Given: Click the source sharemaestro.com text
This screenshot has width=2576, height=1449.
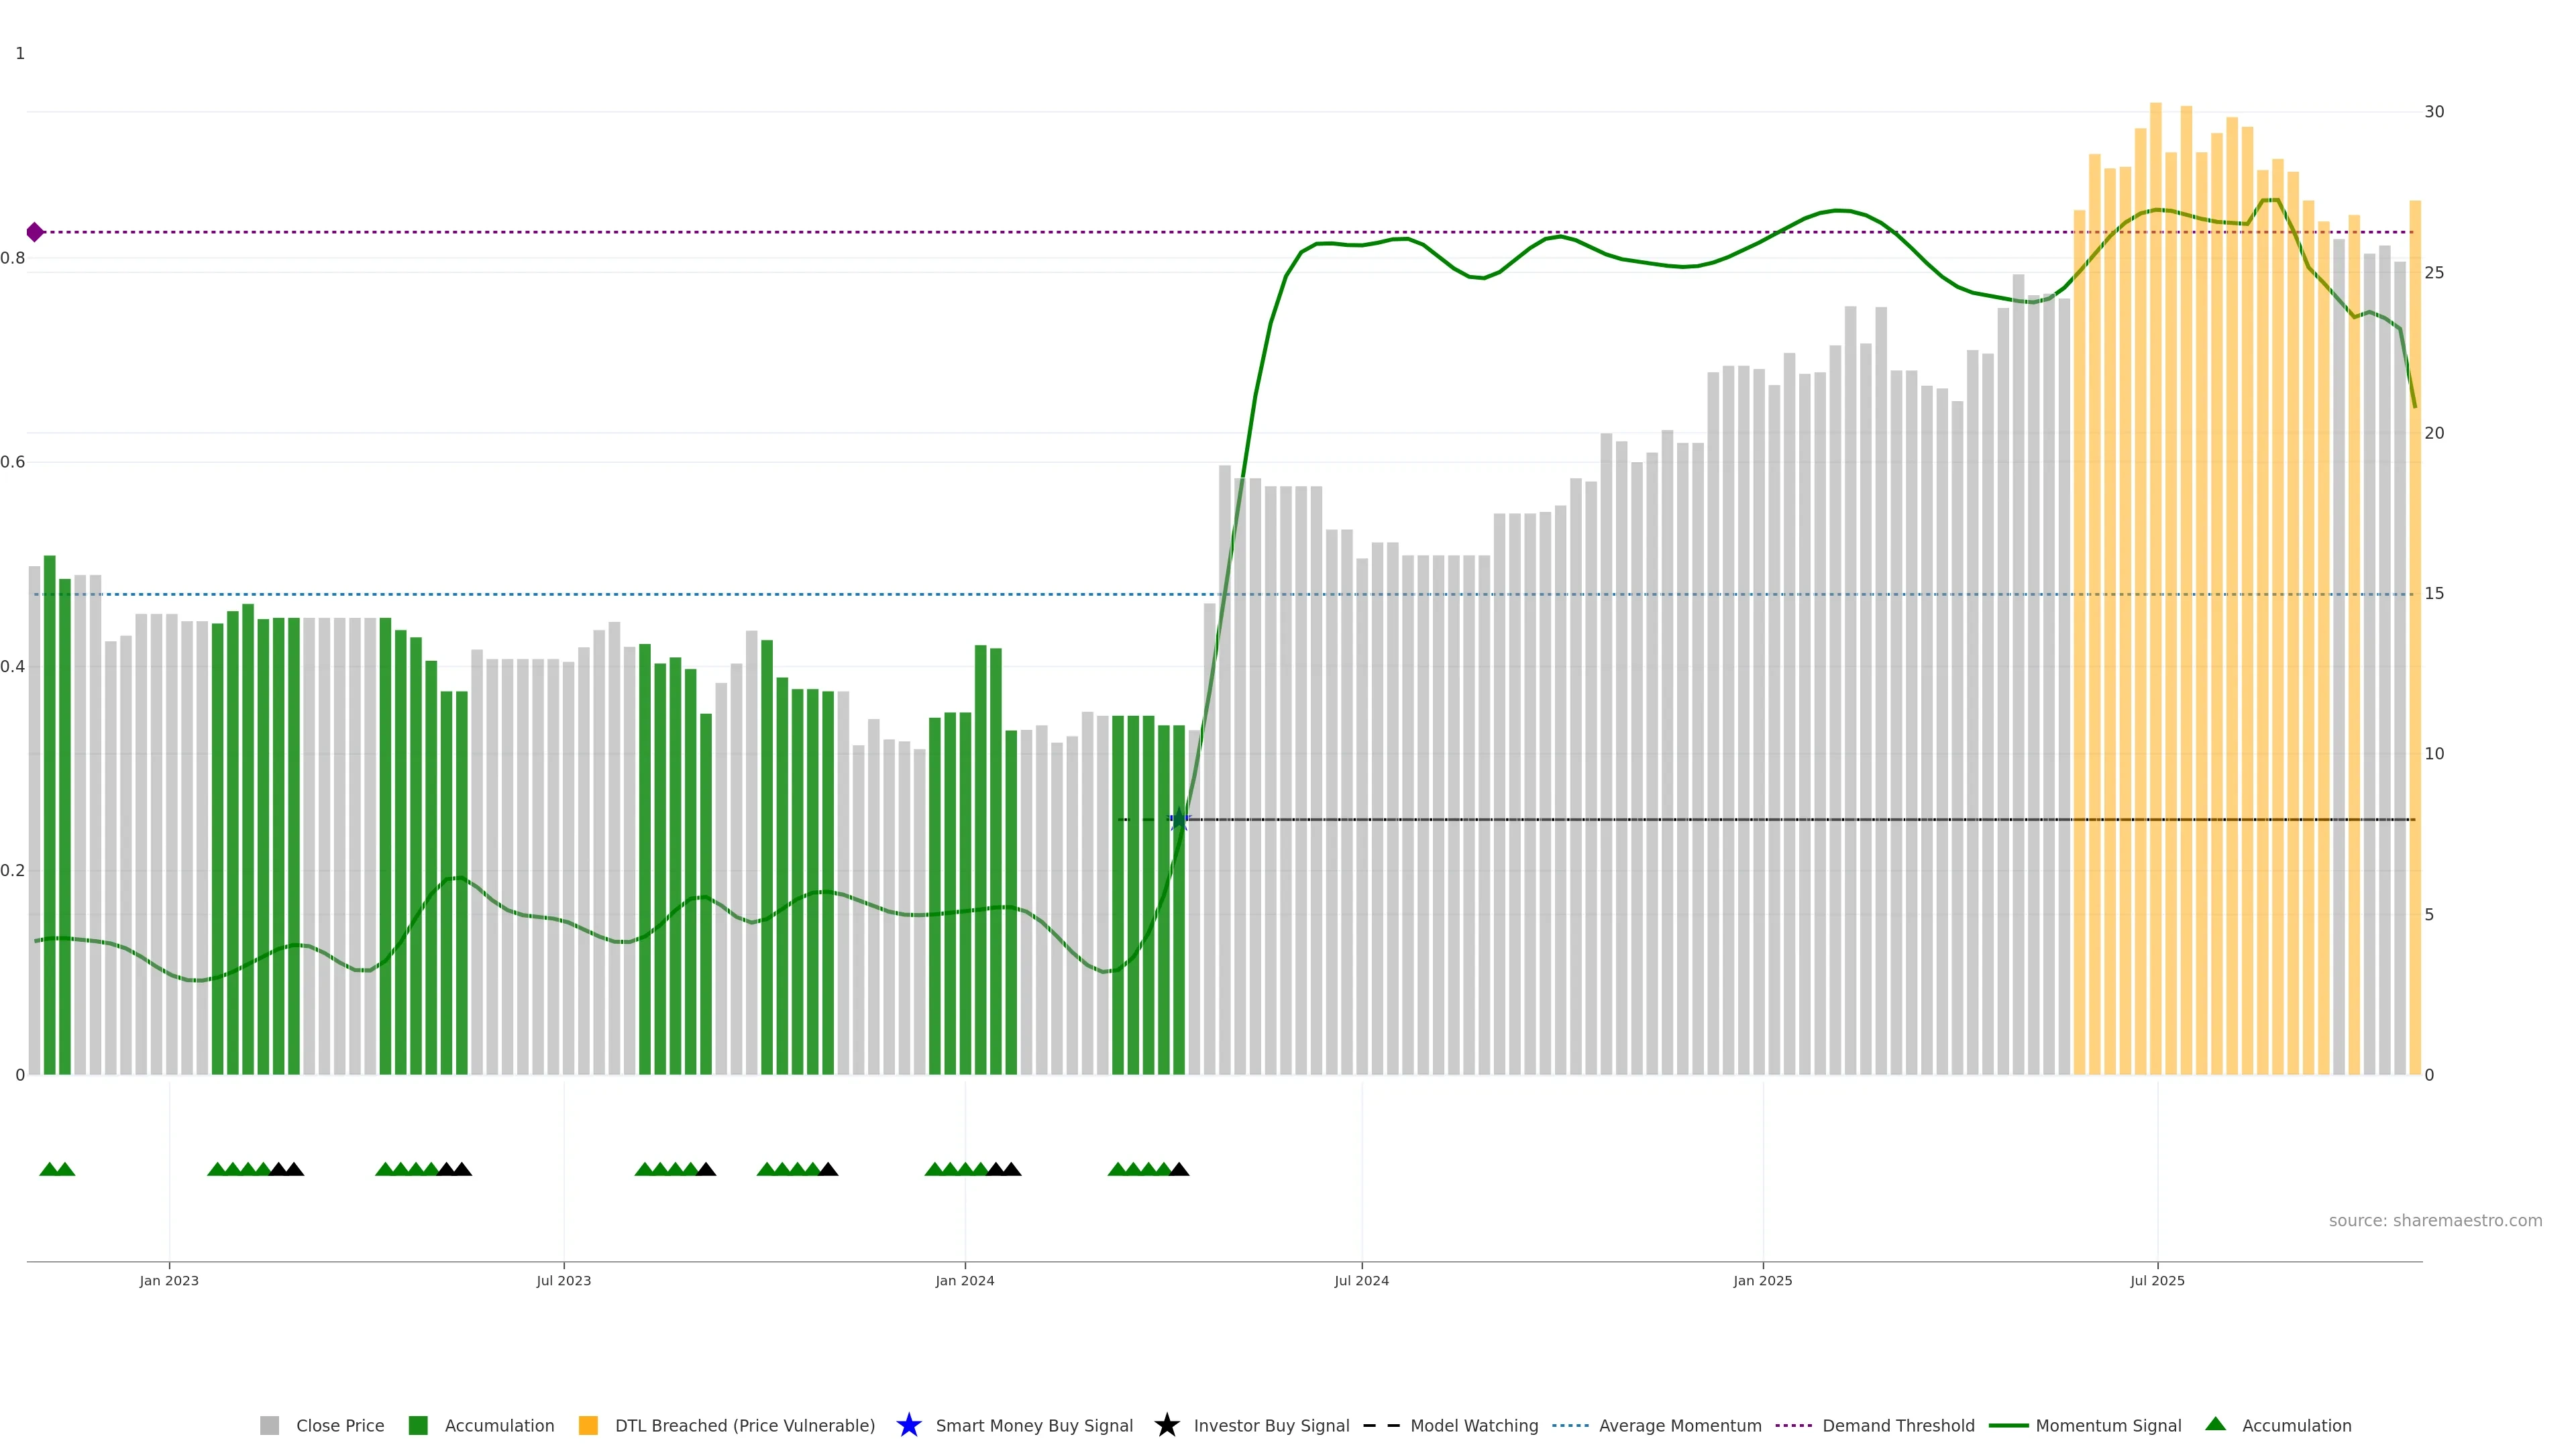Looking at the screenshot, I should point(2434,1220).
